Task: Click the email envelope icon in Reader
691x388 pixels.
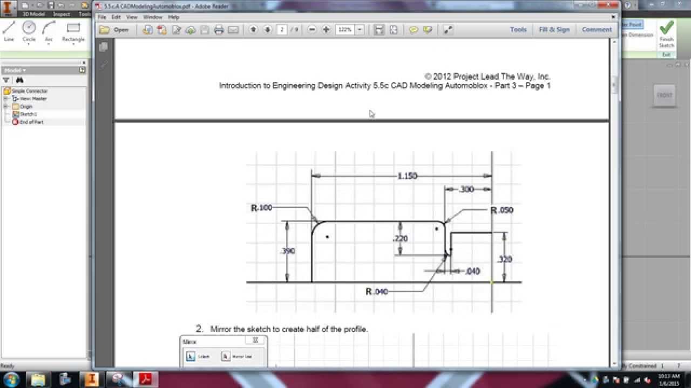Action: [x=233, y=30]
